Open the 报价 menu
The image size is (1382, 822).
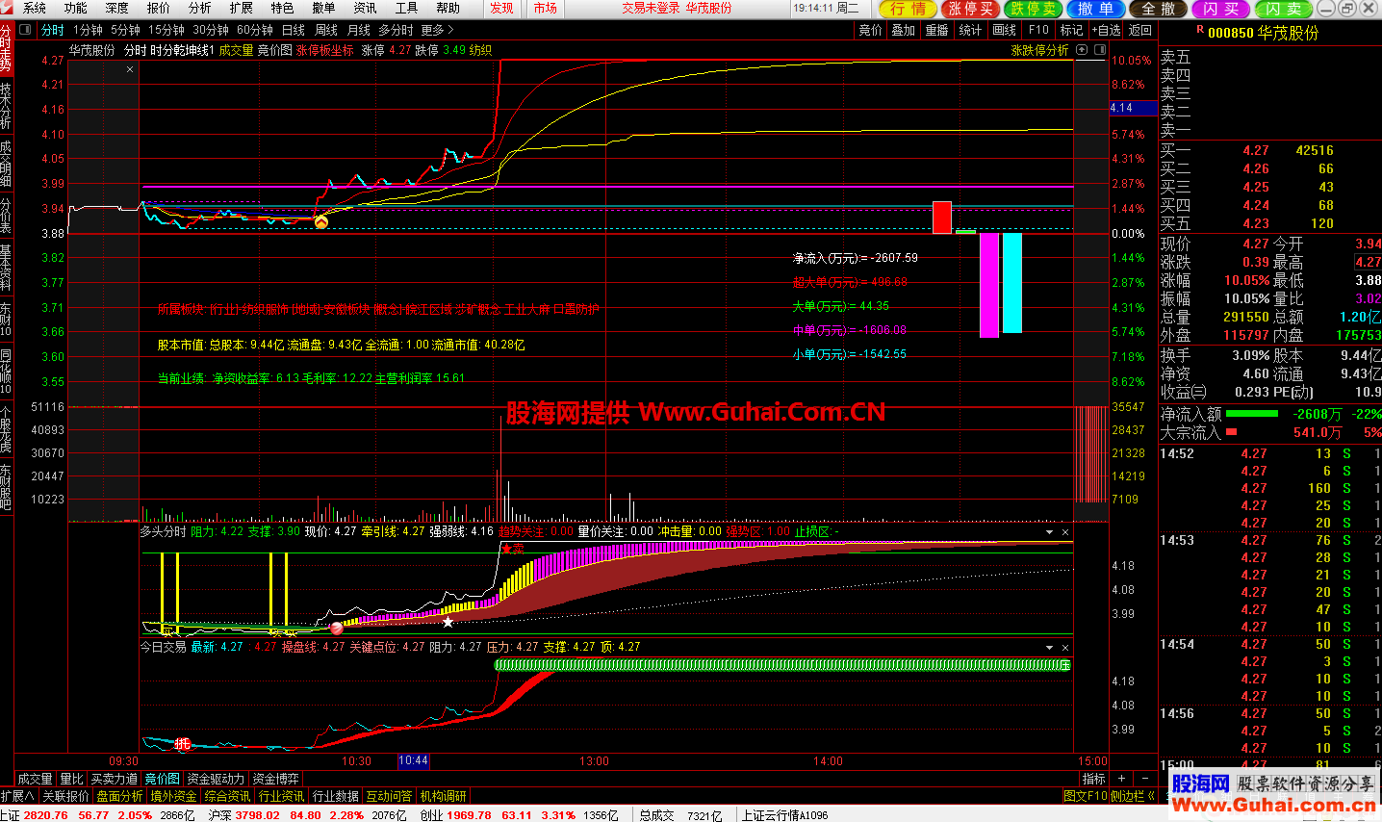coord(159,8)
